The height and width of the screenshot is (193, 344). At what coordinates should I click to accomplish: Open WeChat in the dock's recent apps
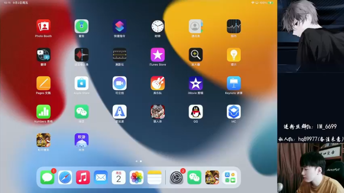click(x=194, y=177)
